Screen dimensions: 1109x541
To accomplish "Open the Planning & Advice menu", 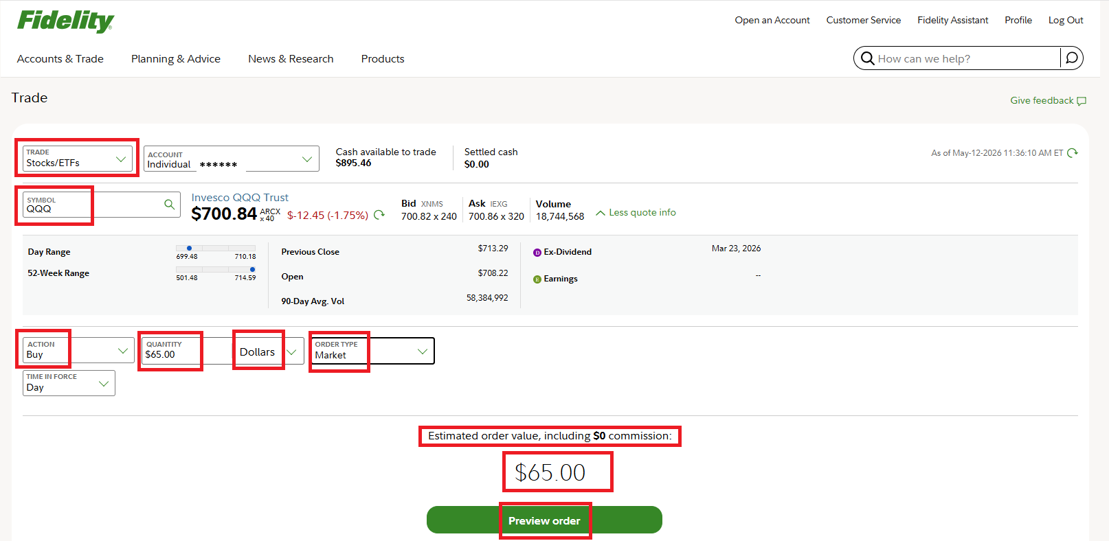I will point(176,59).
